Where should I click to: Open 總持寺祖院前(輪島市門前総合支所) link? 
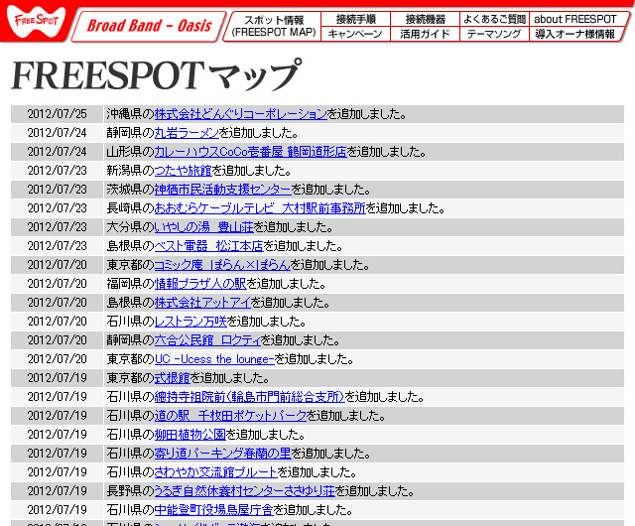point(249,396)
